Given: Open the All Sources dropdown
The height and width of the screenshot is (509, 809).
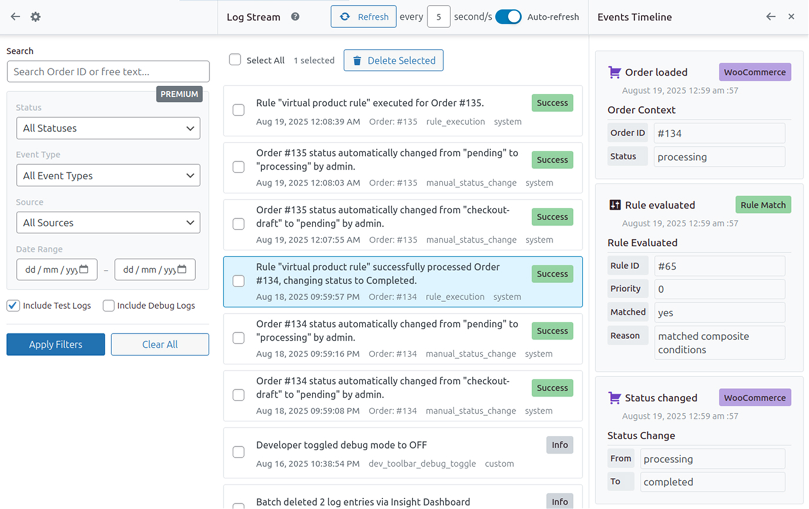Looking at the screenshot, I should (108, 223).
